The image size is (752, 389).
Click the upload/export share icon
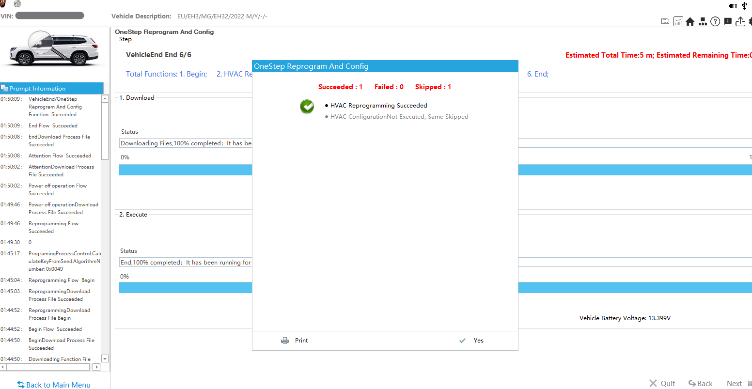point(740,21)
